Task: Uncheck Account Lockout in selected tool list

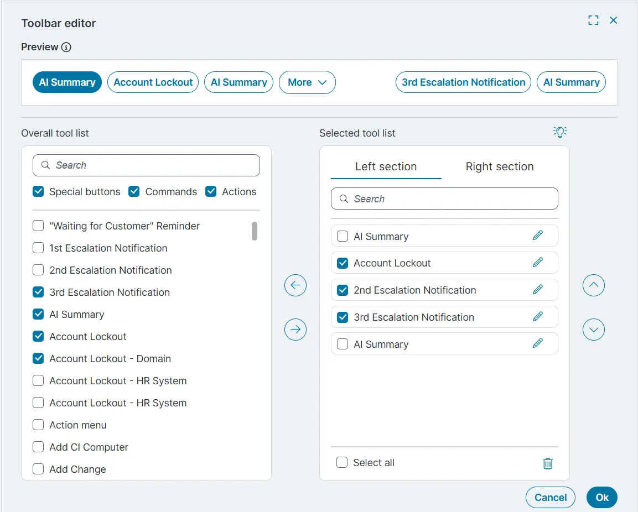Action: (343, 263)
